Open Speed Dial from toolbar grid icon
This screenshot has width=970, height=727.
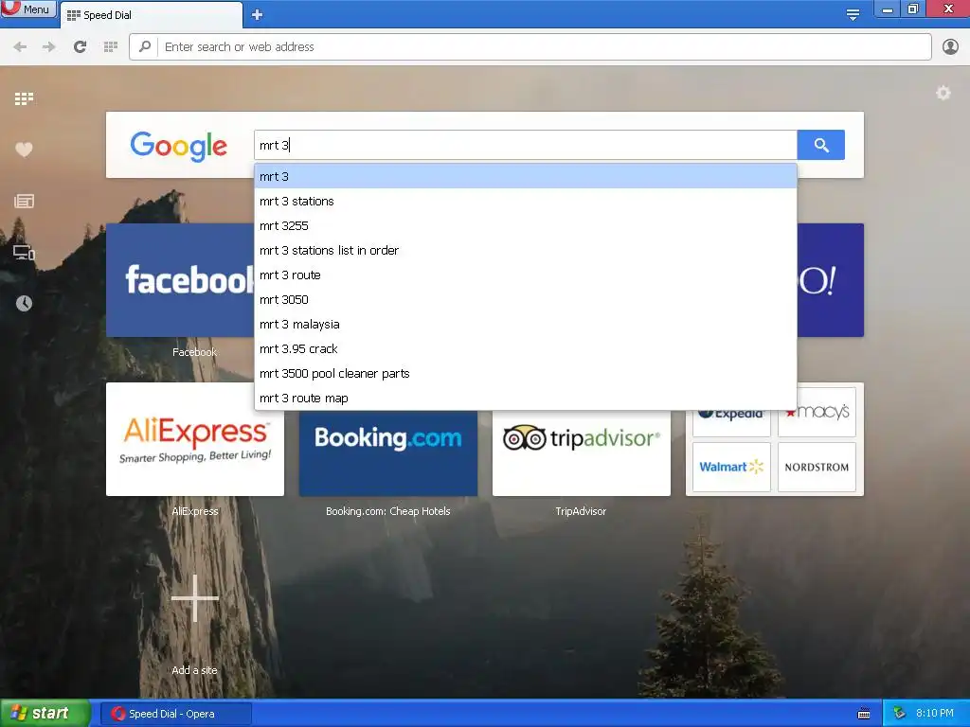111,47
